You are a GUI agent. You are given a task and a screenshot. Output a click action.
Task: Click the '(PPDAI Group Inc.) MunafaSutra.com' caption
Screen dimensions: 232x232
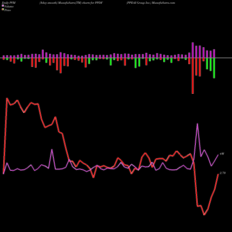151,3
